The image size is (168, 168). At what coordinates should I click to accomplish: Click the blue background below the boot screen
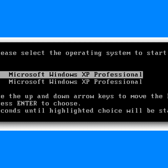84,149
